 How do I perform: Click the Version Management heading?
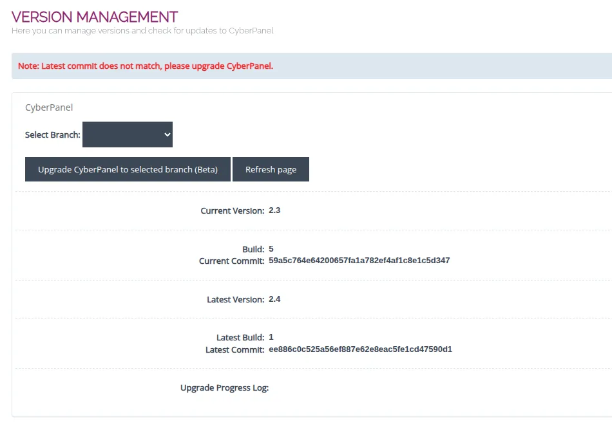coord(95,17)
